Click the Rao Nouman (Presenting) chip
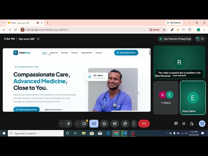208x156 pixels. click(175, 39)
